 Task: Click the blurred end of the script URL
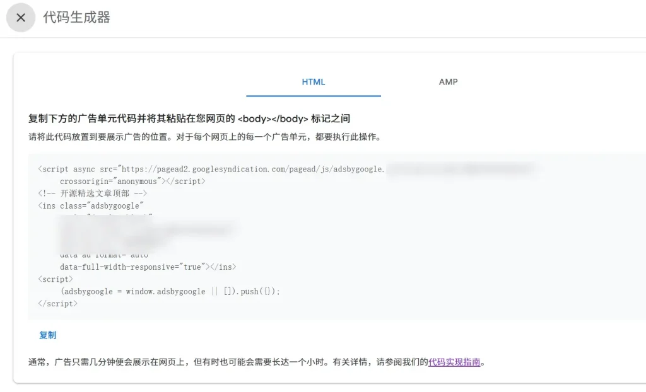[461, 169]
